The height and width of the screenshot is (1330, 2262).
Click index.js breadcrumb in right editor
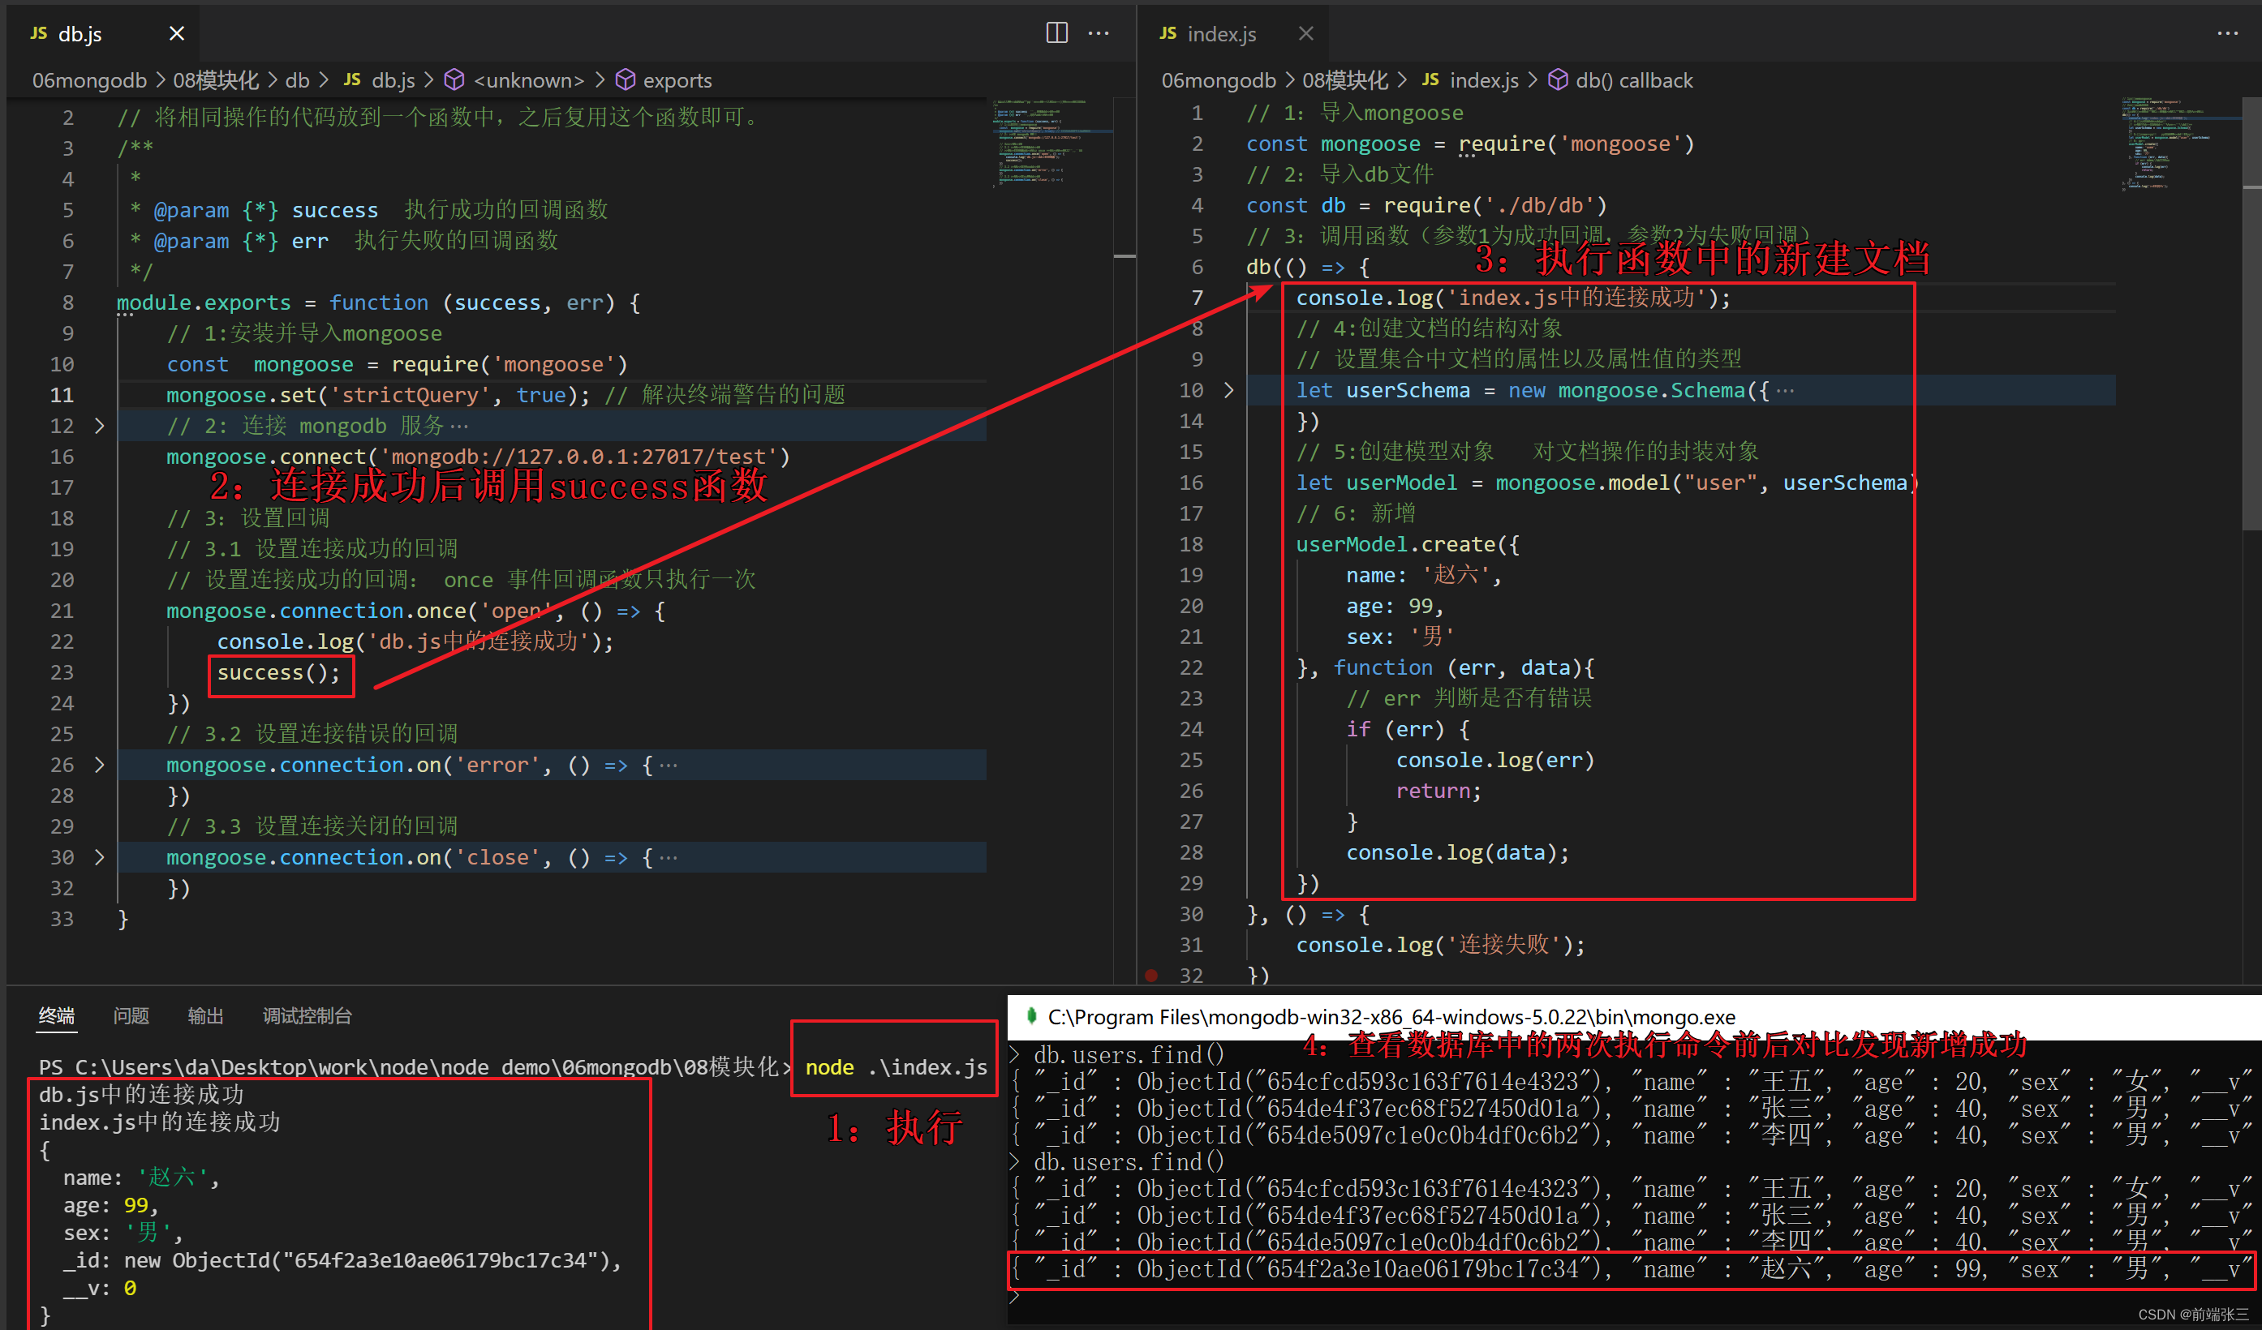pos(1483,79)
